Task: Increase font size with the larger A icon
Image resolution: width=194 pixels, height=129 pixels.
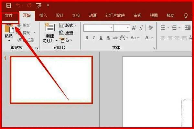Action: [134, 28]
